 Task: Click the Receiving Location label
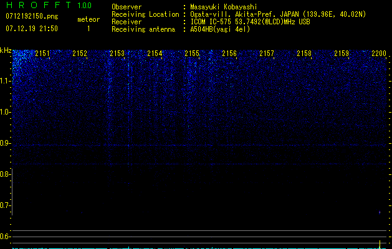click(145, 14)
